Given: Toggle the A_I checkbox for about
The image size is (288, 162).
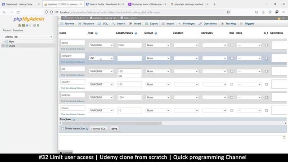Looking at the screenshot, I should pyautogui.click(x=266, y=45).
